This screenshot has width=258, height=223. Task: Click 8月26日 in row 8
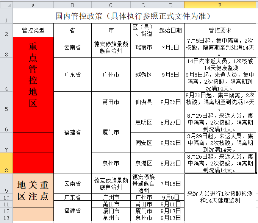pos(170,163)
